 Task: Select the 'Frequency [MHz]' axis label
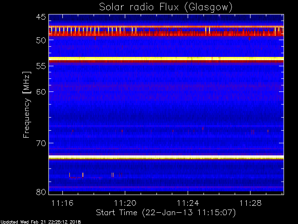point(27,105)
